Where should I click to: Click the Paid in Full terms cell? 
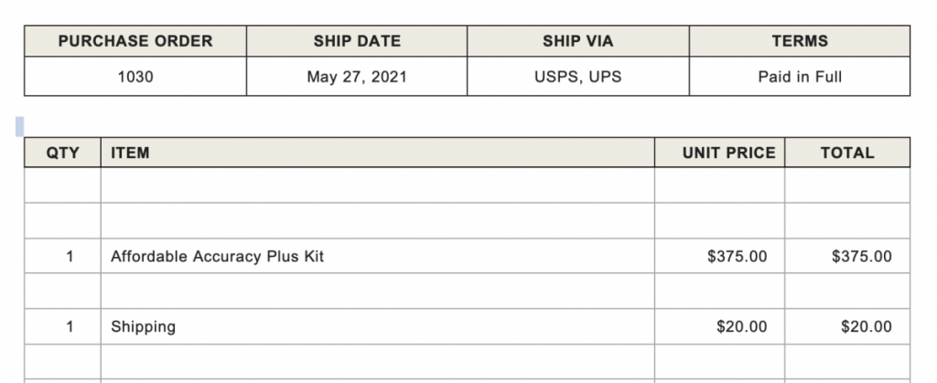pos(800,77)
